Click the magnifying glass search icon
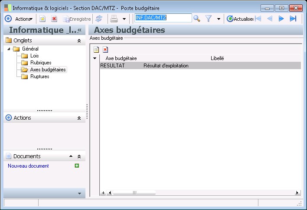307x210 pixels. click(x=196, y=19)
